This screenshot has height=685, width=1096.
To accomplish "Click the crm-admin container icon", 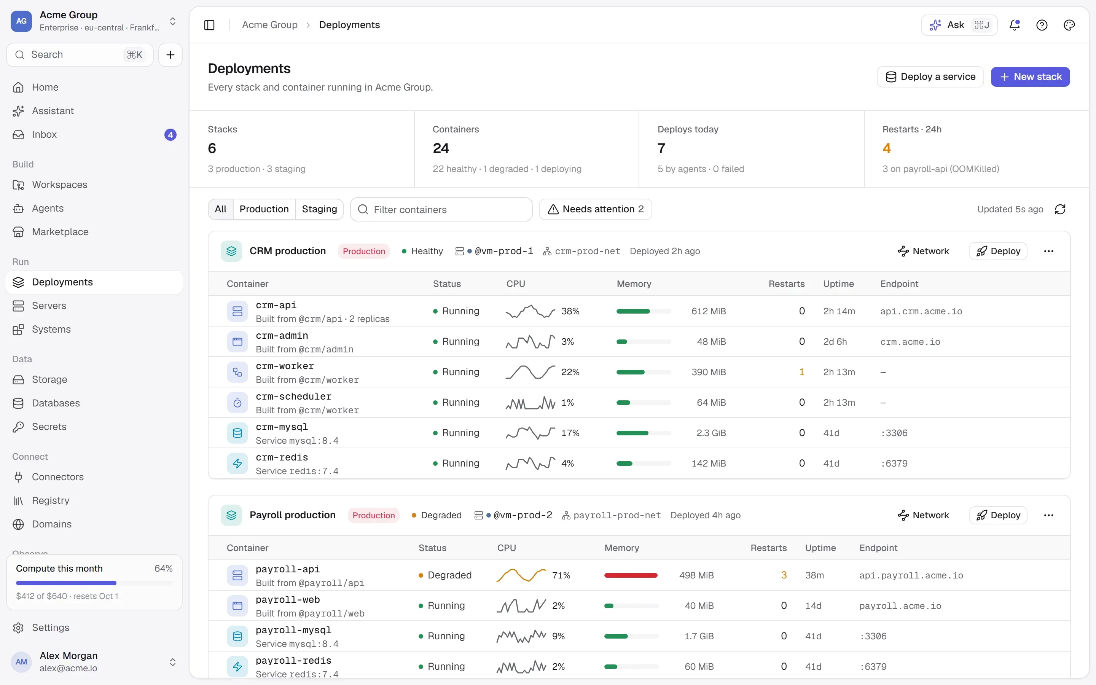I will 237,342.
